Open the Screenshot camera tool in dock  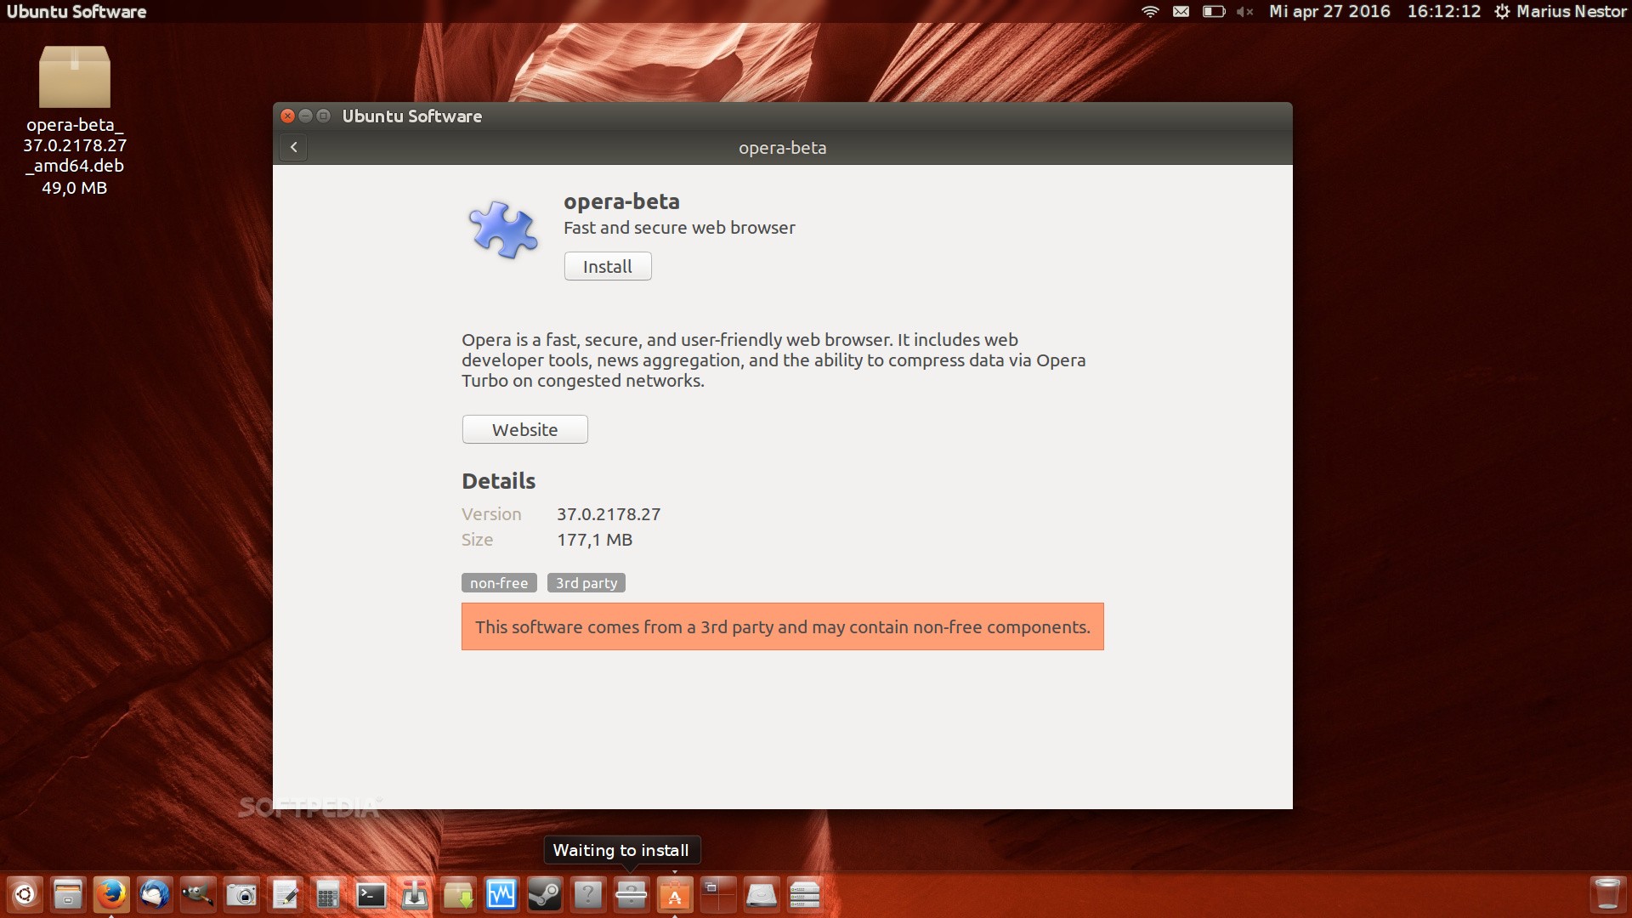(241, 894)
